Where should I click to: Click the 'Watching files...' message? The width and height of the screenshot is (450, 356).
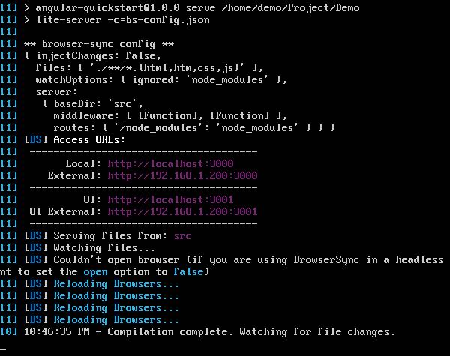104,247
